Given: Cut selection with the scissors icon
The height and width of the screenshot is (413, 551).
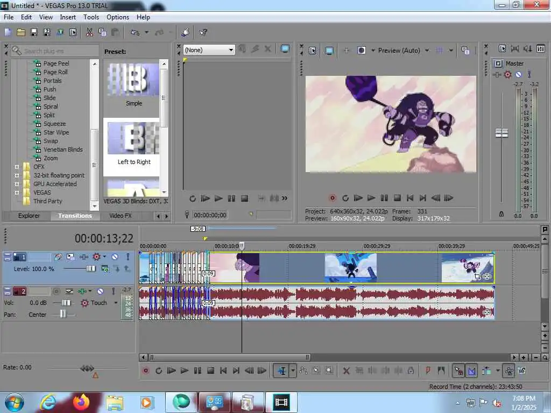Looking at the screenshot, I should point(90,32).
